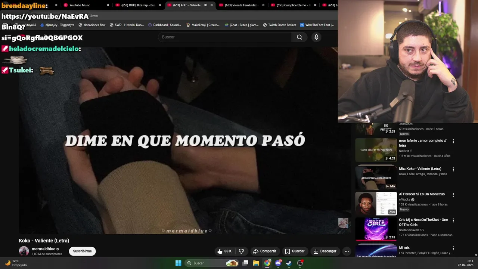Open Al Parecer Sí Es Un Monstruo thumbnail
The image size is (478, 269).
point(376,203)
